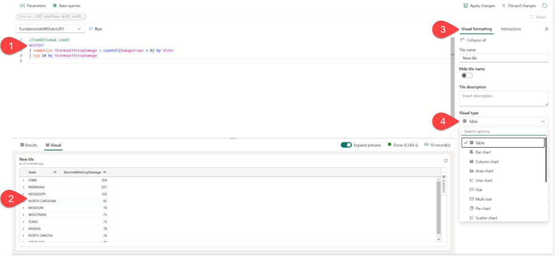Select Column chart option
Image resolution: width=555 pixels, height=256 pixels.
(503, 162)
